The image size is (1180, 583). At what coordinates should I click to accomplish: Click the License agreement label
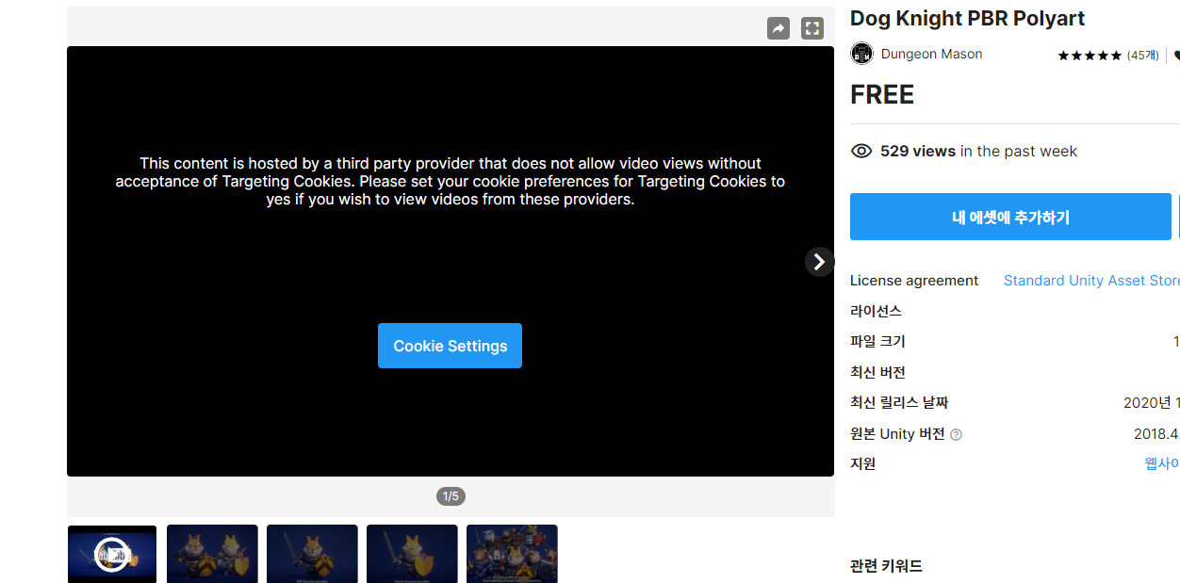point(914,281)
